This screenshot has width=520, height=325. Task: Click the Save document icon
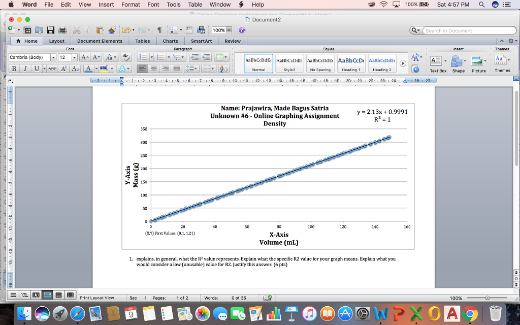click(x=51, y=30)
